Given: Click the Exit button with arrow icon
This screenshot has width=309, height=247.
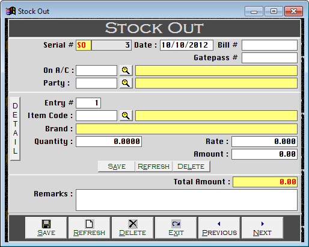Looking at the screenshot, I should pyautogui.click(x=176, y=228).
